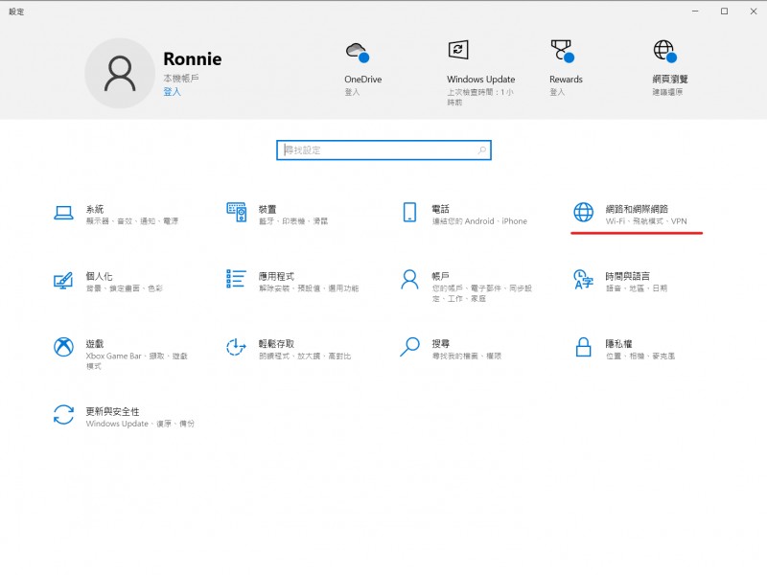Image resolution: width=767 pixels, height=575 pixels.
Task: Click 位置、相機、麥克風 description
Action: click(x=640, y=356)
